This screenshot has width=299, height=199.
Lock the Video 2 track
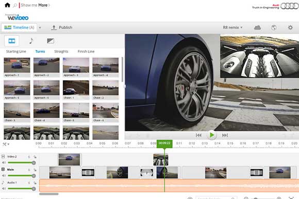tap(35, 157)
